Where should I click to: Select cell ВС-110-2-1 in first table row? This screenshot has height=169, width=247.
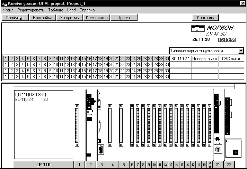pyautogui.click(x=180, y=59)
